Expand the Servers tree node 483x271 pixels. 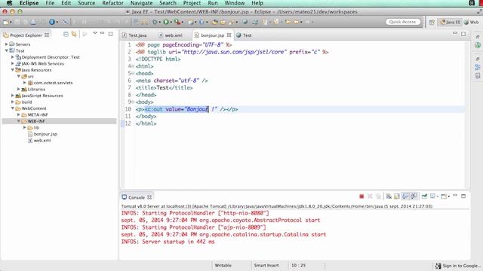pyautogui.click(x=6, y=44)
